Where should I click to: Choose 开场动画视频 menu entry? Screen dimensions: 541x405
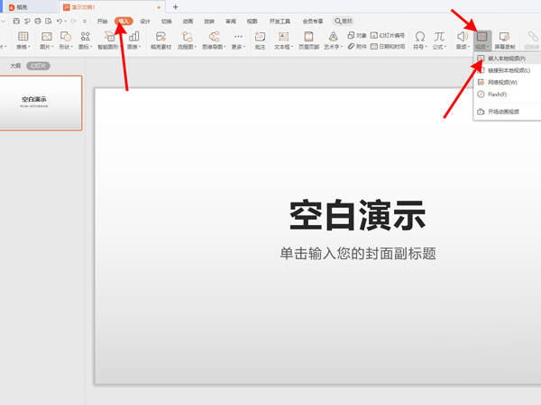508,112
